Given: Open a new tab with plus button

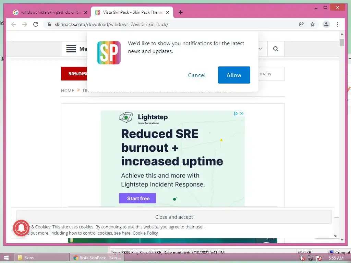Looking at the screenshot, I should pyautogui.click(x=181, y=12).
